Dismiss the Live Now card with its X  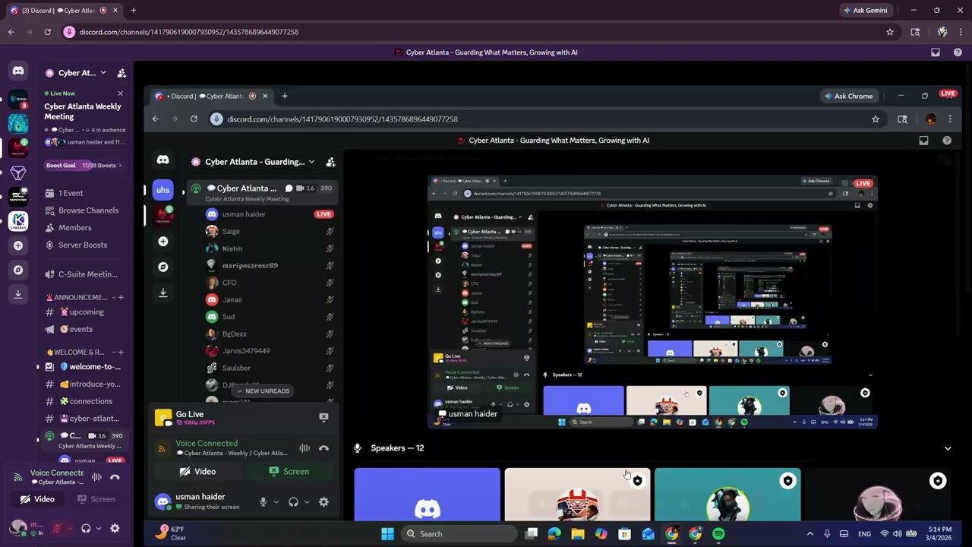pos(120,93)
